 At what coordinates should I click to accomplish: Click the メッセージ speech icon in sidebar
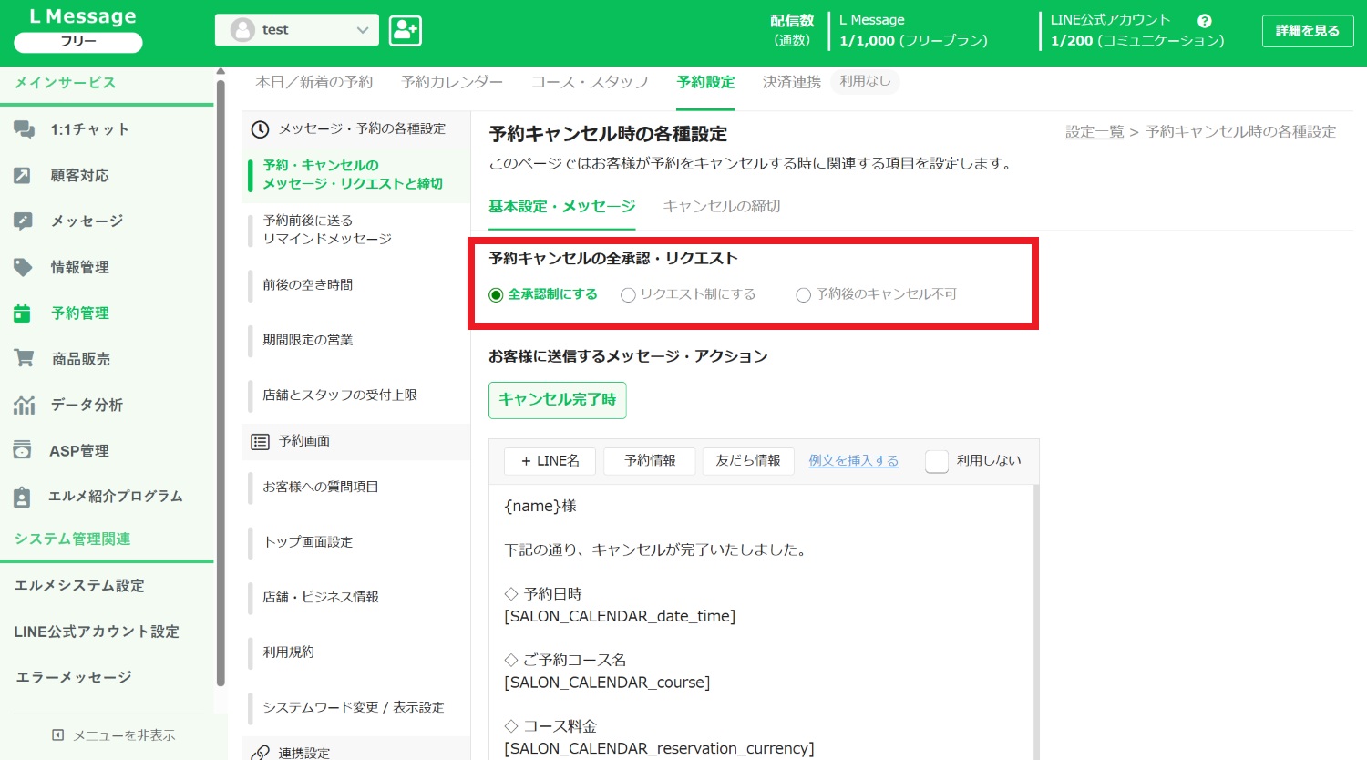pyautogui.click(x=23, y=221)
